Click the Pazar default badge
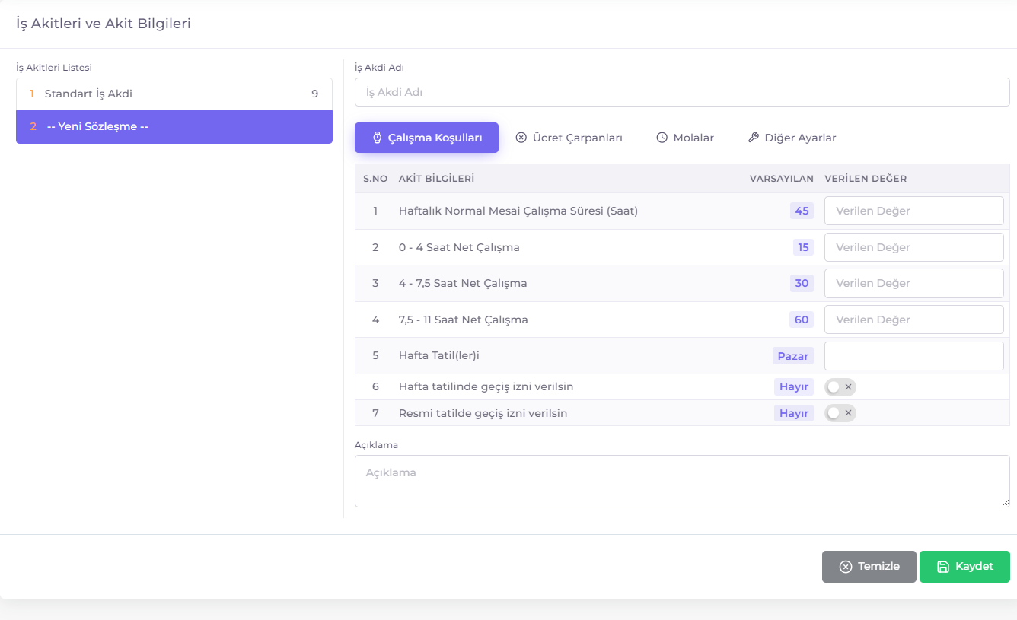This screenshot has width=1017, height=620. [793, 356]
